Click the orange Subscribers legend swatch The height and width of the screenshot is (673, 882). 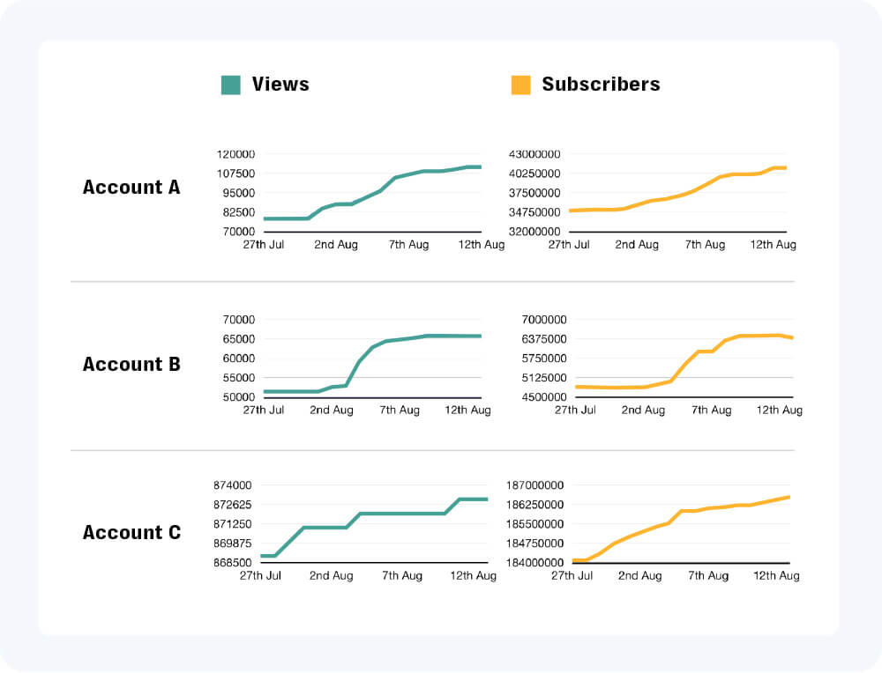520,85
